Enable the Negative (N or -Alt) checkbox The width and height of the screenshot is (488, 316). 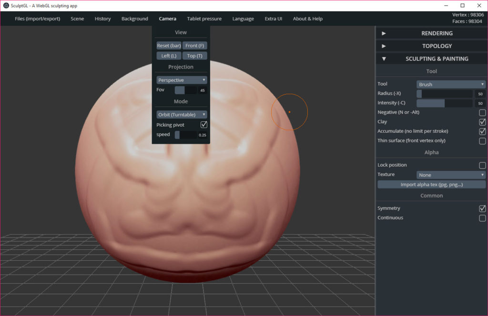pos(482,112)
